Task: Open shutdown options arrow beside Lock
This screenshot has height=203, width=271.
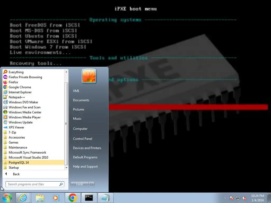Action: pyautogui.click(x=91, y=184)
